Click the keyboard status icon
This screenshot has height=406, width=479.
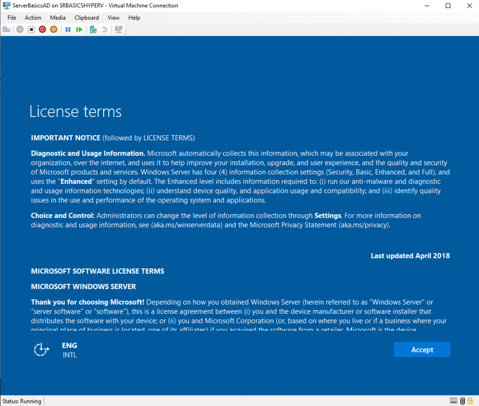tap(453, 401)
